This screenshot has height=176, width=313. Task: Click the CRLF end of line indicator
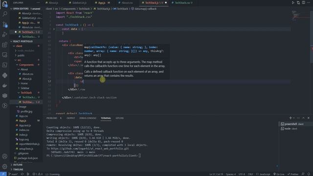[x=250, y=174]
